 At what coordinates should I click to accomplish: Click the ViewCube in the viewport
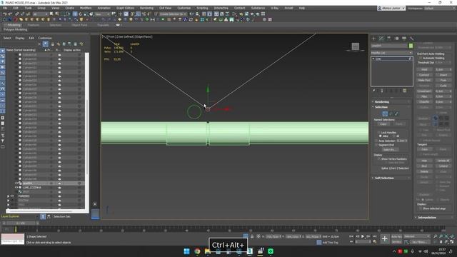click(x=355, y=47)
